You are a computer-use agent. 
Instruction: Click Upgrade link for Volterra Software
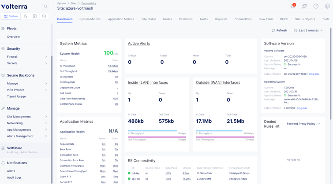[x=314, y=74]
